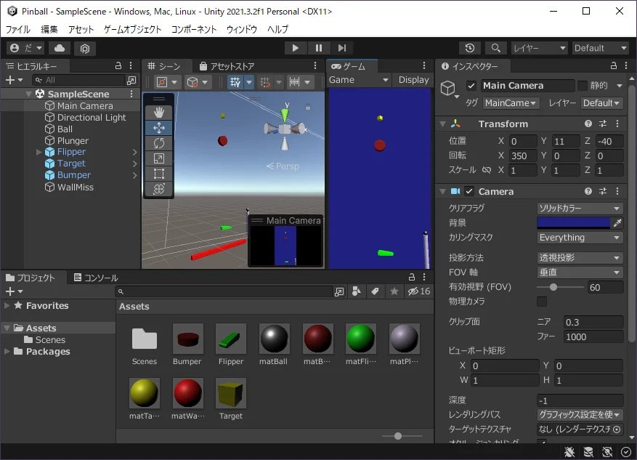Open Transform component help
This screenshot has width=637, height=460.
(x=588, y=124)
